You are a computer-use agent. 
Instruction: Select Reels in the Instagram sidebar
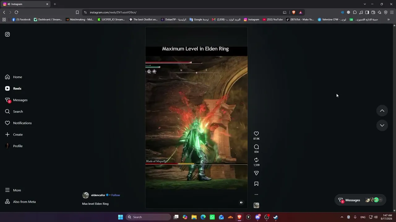coord(13,88)
